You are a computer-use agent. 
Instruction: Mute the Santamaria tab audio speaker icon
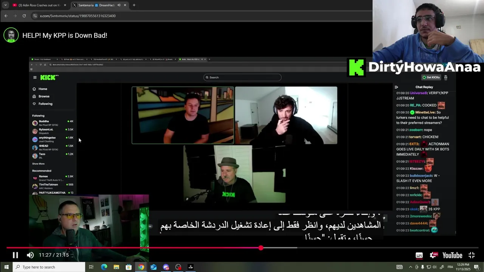[x=119, y=5]
